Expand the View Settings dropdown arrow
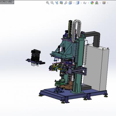Viewport: 116px width, 116px height. [x=108, y=3]
